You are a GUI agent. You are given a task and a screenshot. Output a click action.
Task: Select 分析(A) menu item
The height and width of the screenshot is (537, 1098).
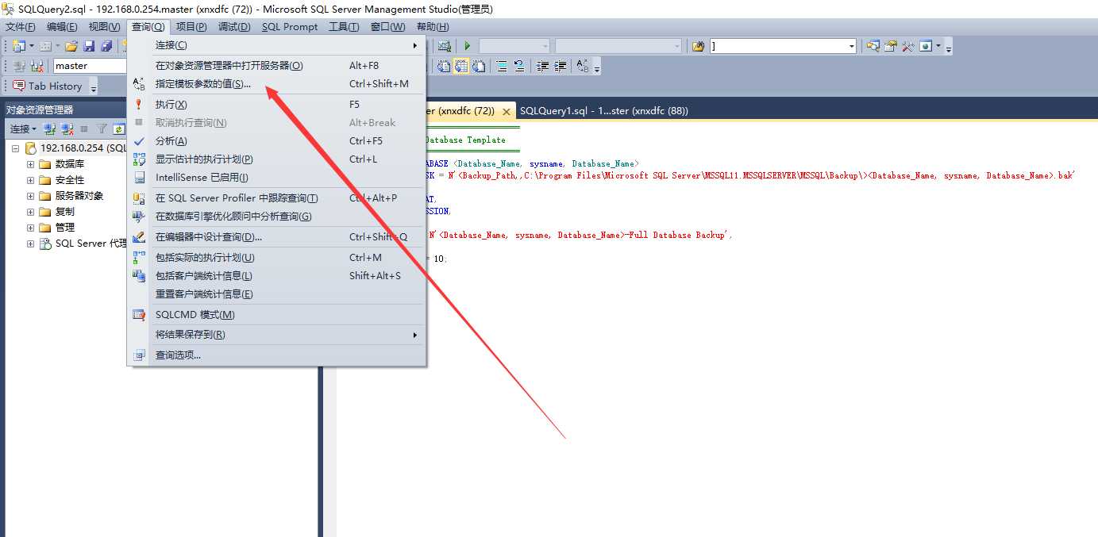(276, 141)
